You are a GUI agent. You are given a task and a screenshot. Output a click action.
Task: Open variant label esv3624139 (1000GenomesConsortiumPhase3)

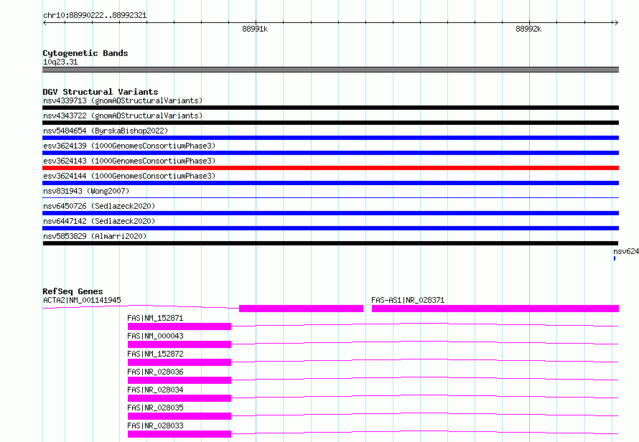click(129, 146)
